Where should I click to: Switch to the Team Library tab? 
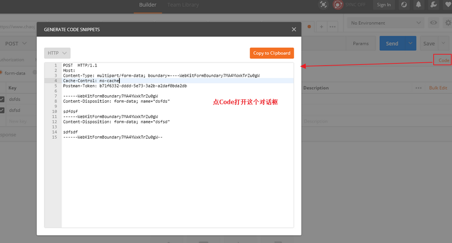(183, 5)
